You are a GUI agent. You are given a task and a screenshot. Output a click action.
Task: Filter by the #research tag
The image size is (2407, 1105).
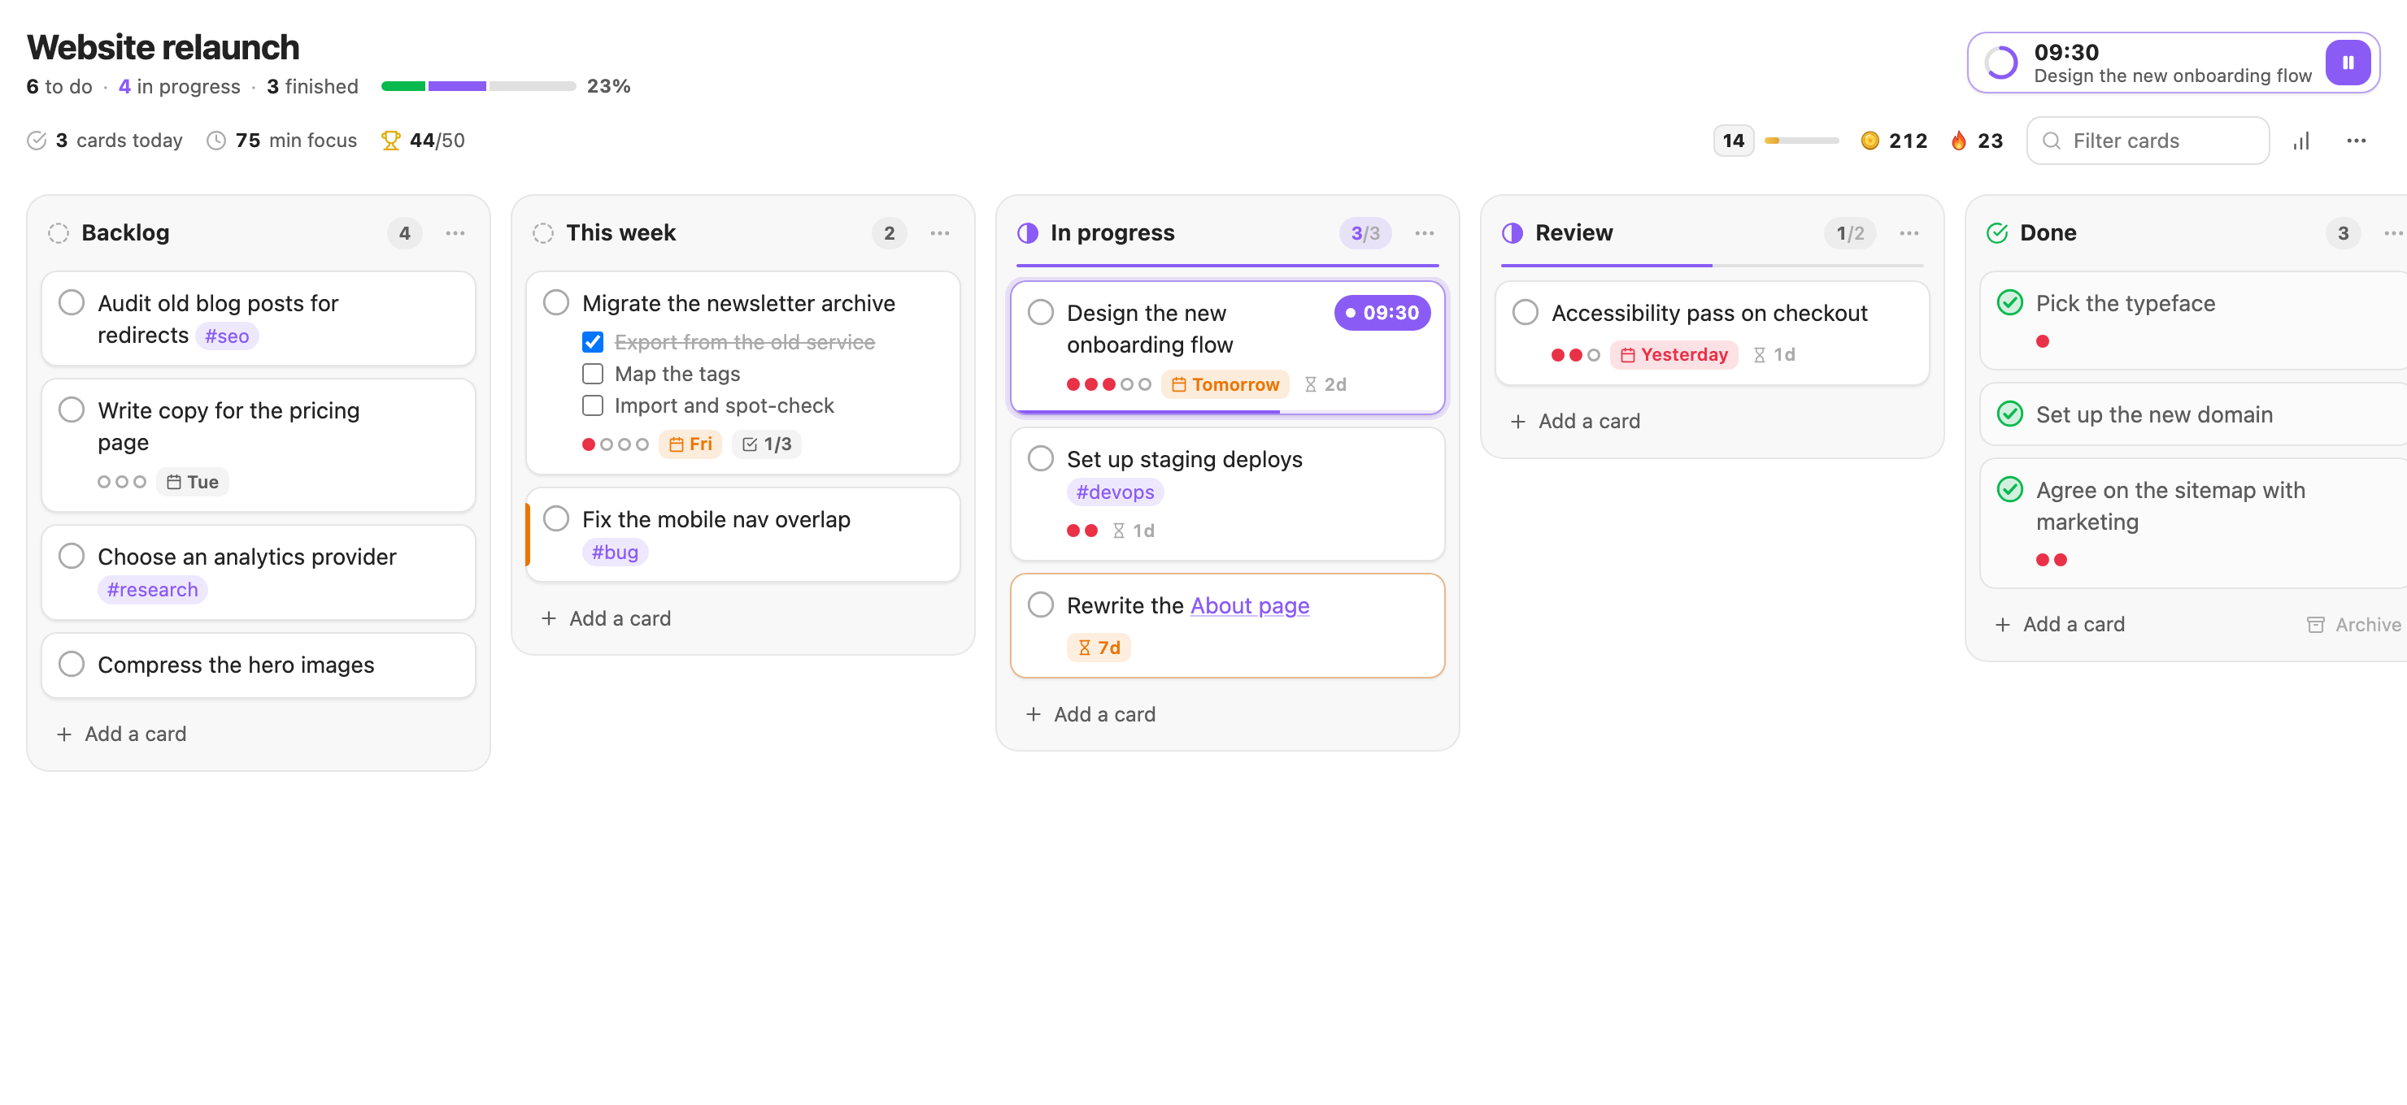pyautogui.click(x=152, y=590)
